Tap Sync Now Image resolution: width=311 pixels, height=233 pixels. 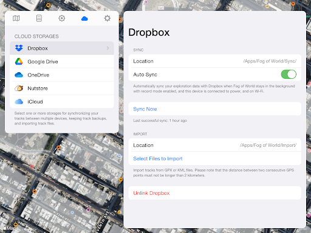tap(145, 109)
